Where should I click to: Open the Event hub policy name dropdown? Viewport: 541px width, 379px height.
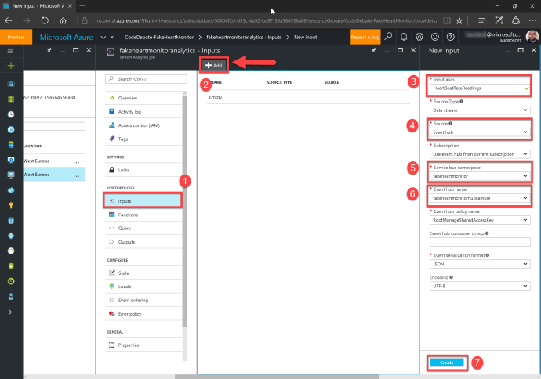pos(480,220)
